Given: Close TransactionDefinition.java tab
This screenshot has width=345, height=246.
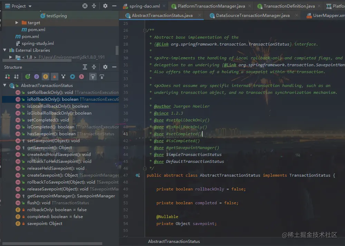Looking at the screenshot, I should [x=319, y=6].
